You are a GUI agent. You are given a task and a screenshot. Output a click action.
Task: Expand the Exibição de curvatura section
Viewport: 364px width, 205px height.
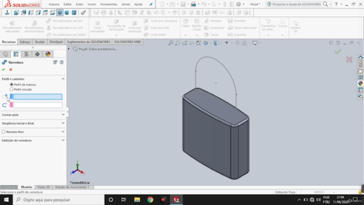tap(63, 141)
